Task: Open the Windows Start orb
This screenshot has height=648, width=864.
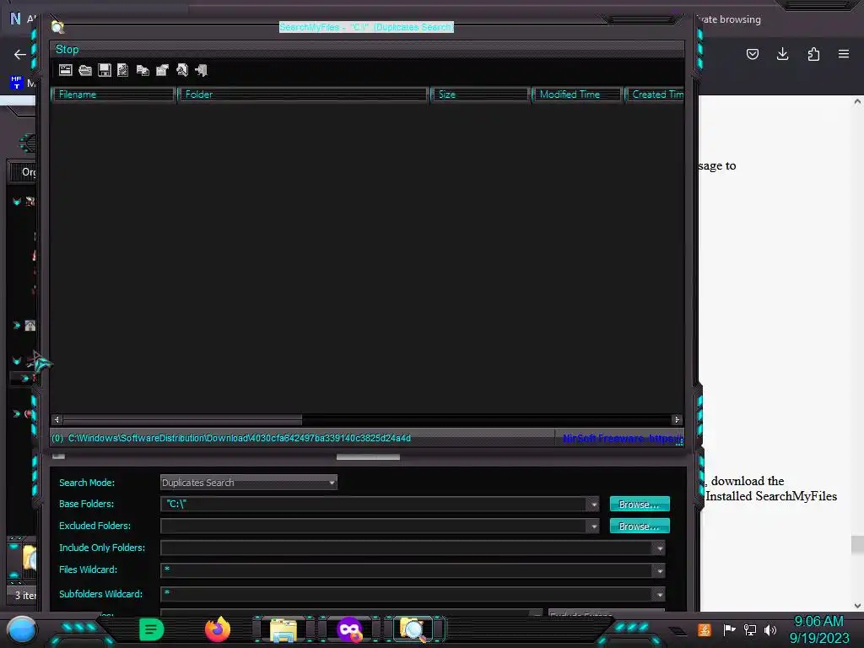Action: tap(22, 629)
